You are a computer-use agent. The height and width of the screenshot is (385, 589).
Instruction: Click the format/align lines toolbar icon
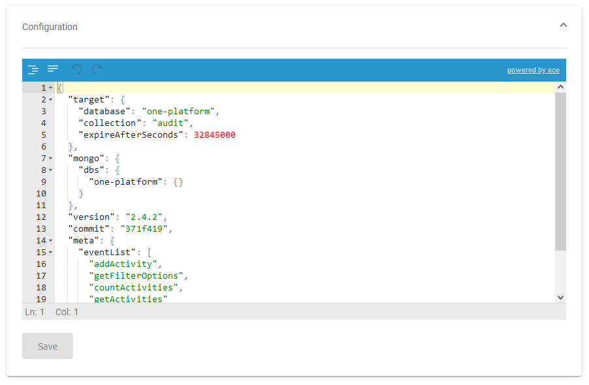[x=53, y=69]
